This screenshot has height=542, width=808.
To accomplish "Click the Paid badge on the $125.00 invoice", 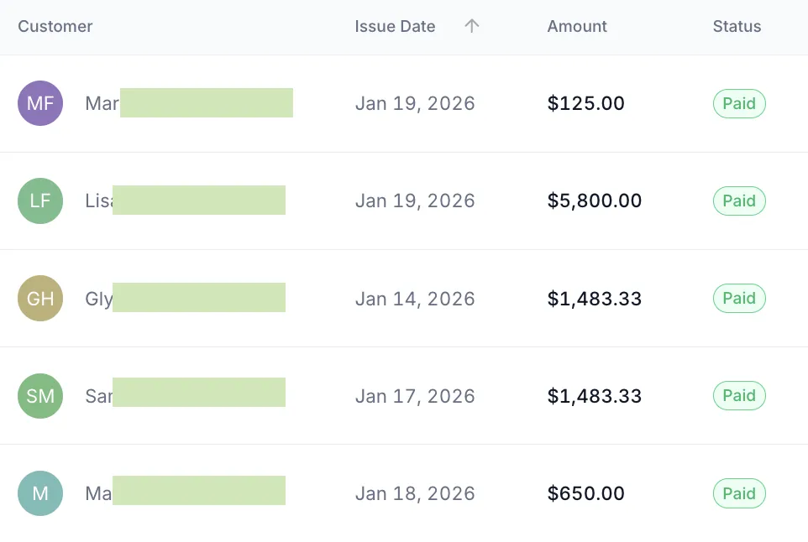I will pyautogui.click(x=739, y=104).
